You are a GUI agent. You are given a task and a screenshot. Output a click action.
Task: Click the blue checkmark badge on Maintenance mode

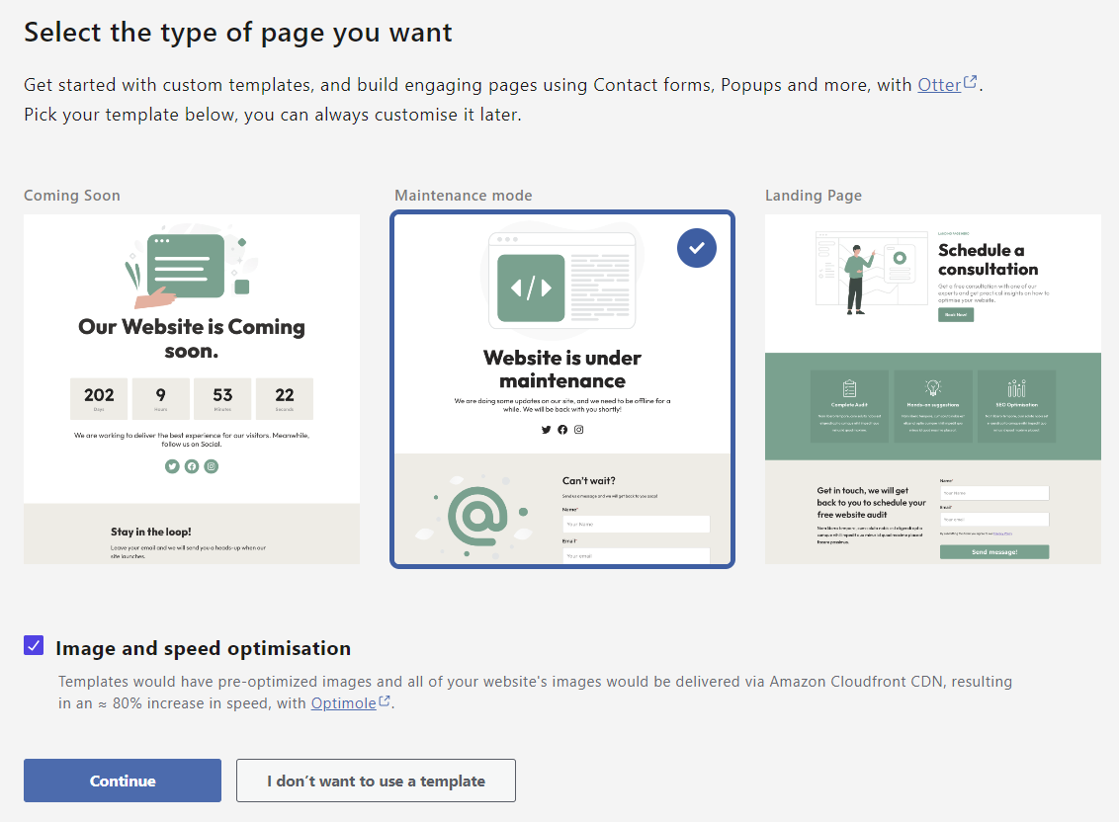[x=697, y=248]
